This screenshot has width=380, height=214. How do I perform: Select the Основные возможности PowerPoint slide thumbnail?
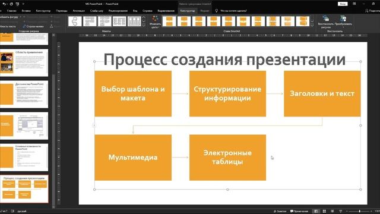[24, 158]
